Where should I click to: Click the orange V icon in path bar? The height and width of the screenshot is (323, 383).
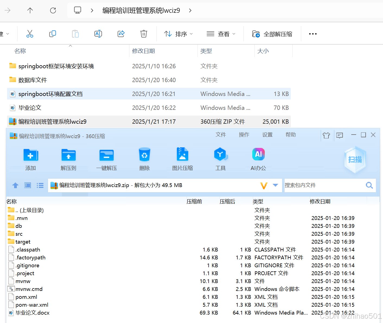[x=264, y=186]
